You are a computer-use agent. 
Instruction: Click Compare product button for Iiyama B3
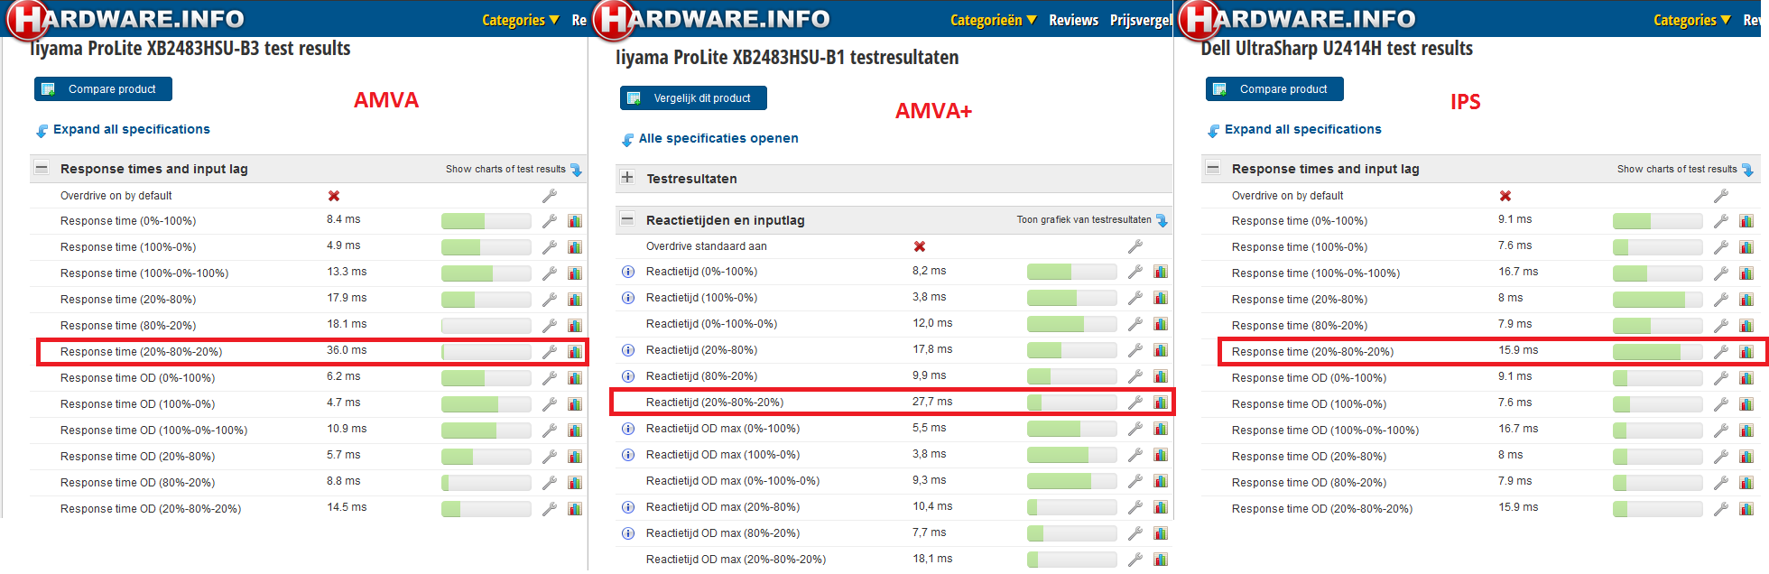pyautogui.click(x=103, y=89)
